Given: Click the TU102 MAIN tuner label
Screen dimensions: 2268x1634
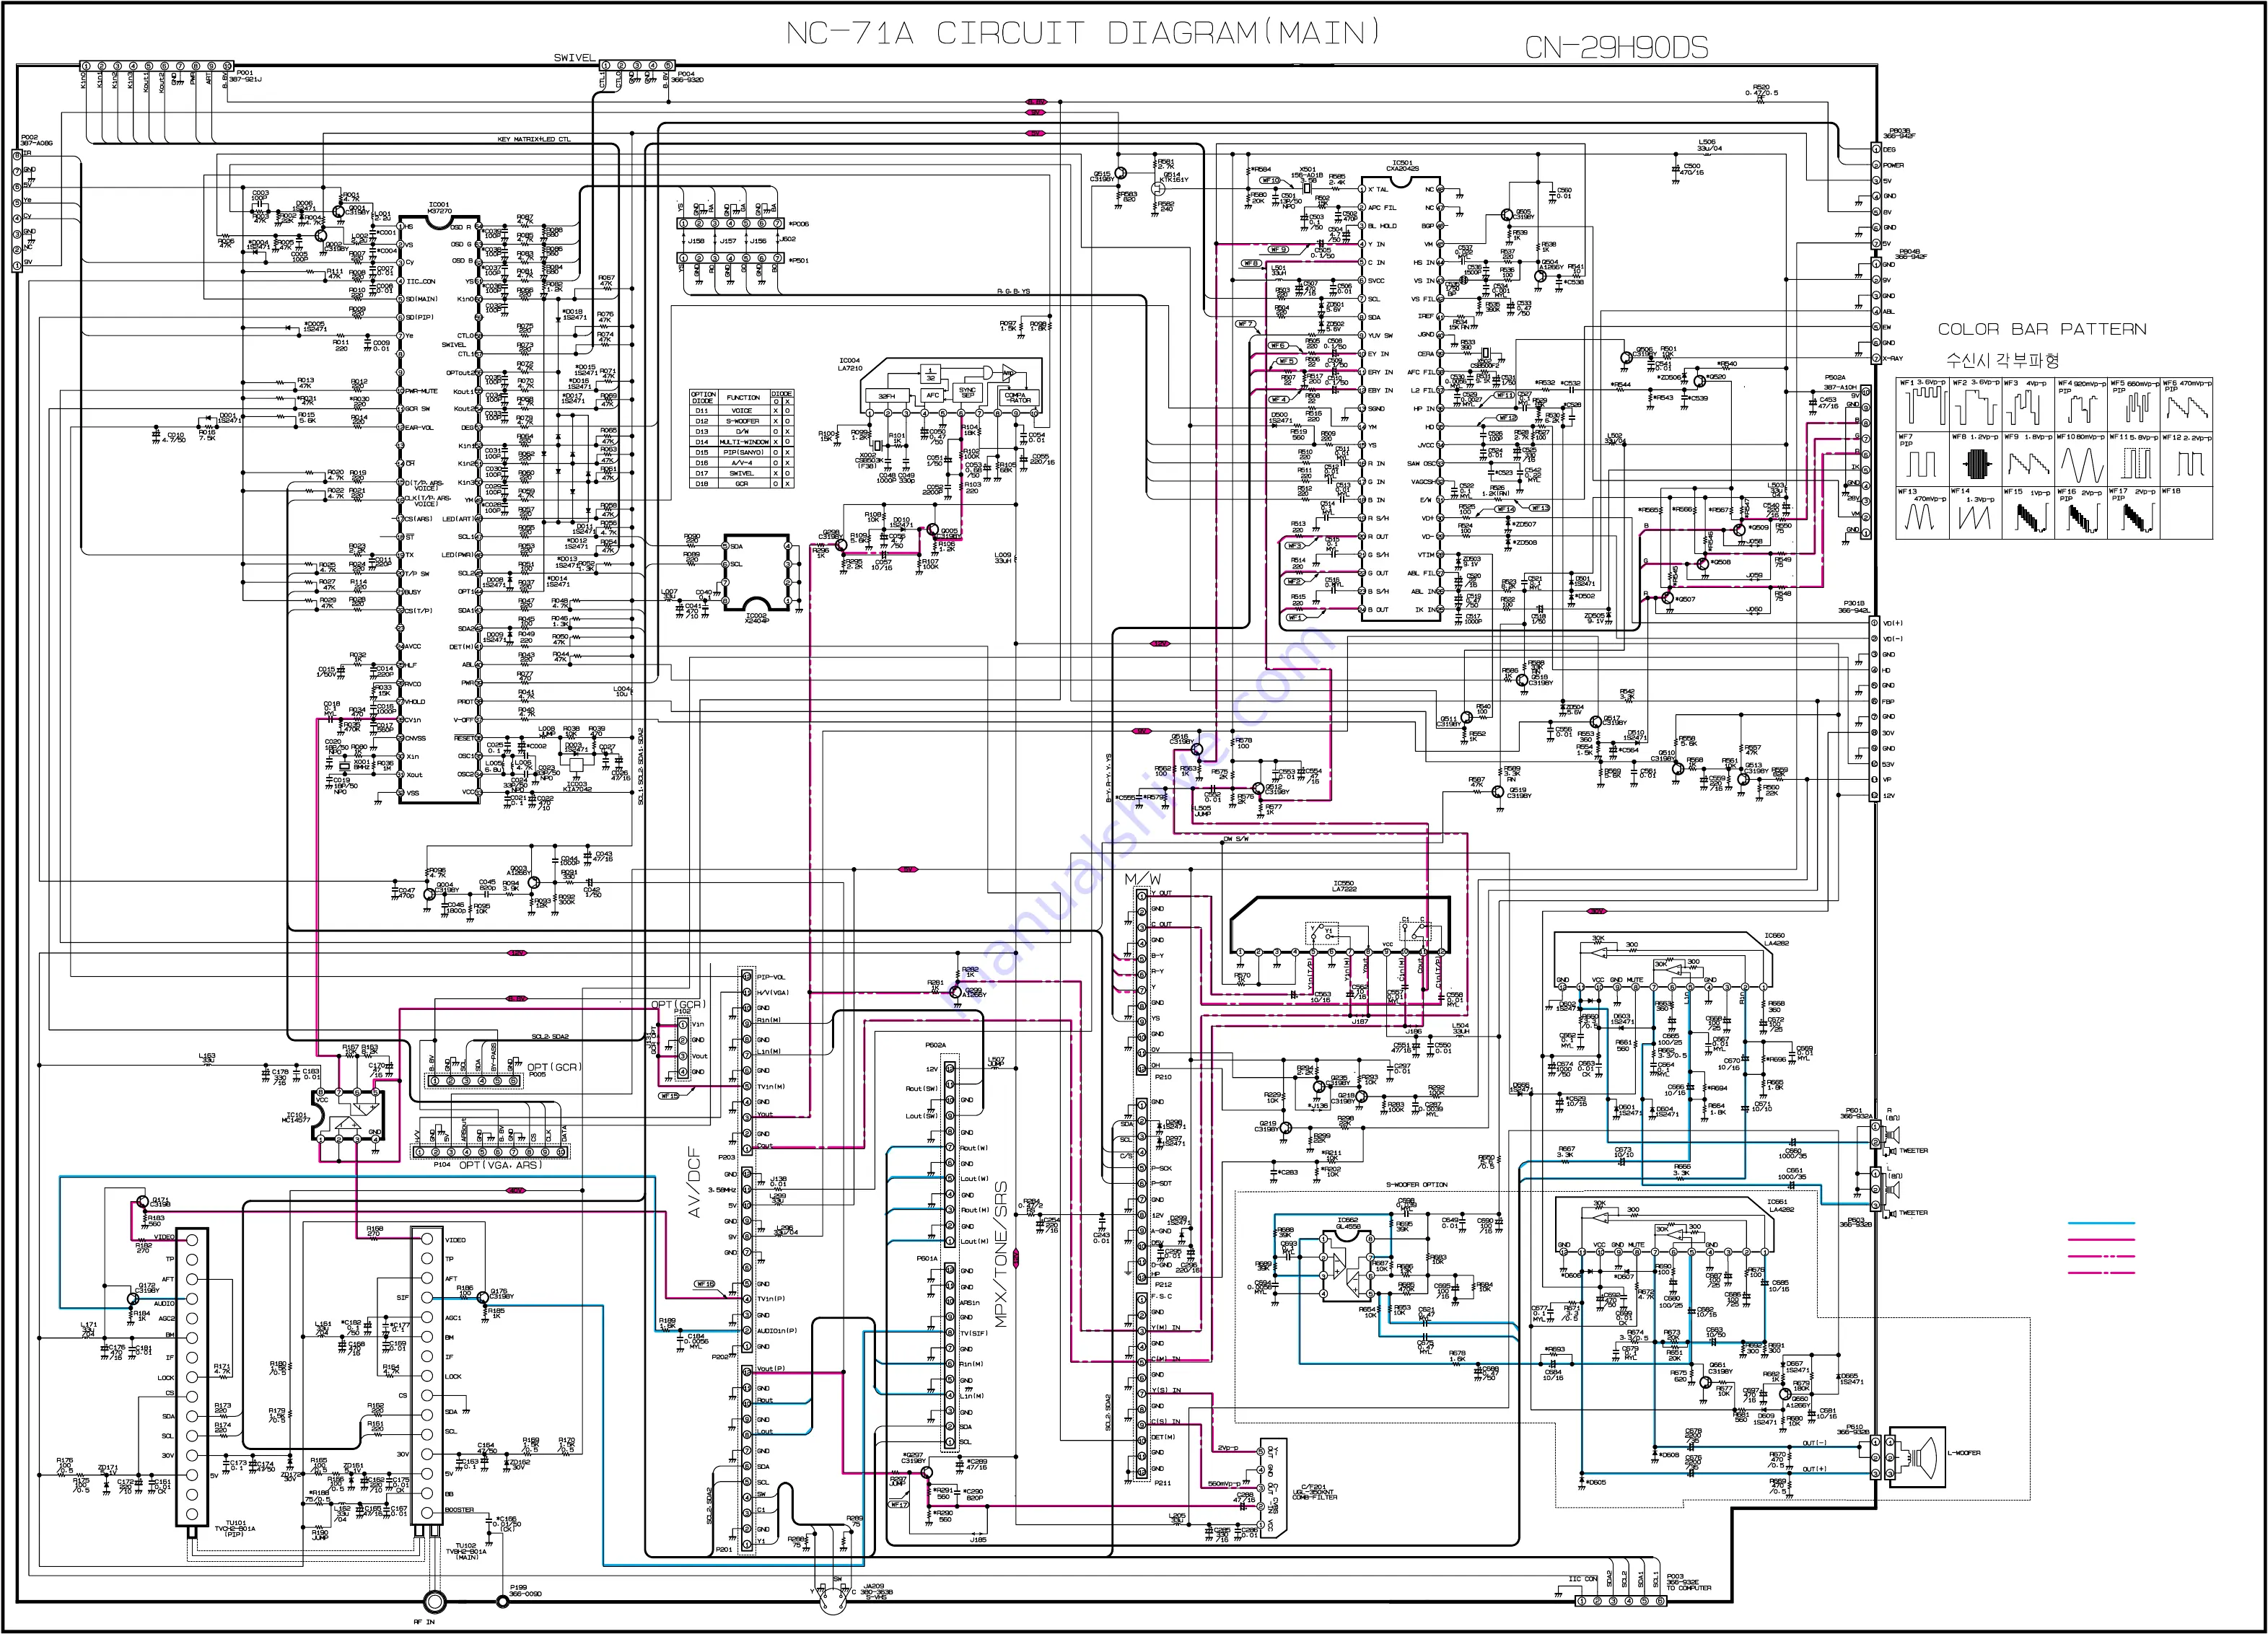Looking at the screenshot, I should click(466, 1551).
